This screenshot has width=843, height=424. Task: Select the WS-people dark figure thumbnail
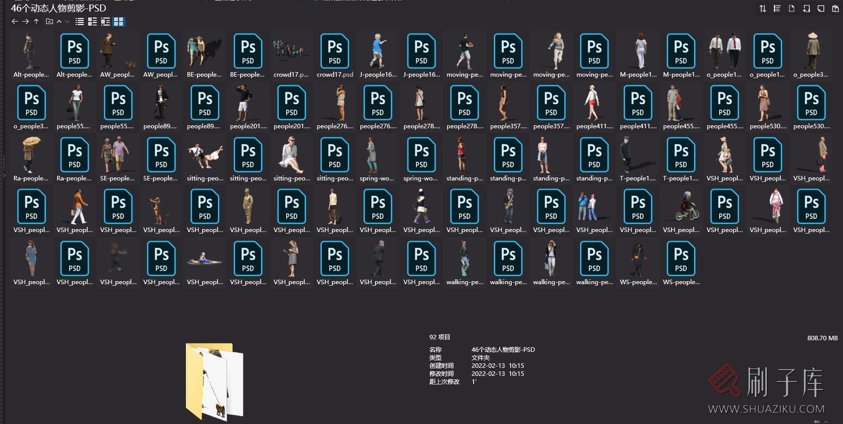pyautogui.click(x=638, y=259)
